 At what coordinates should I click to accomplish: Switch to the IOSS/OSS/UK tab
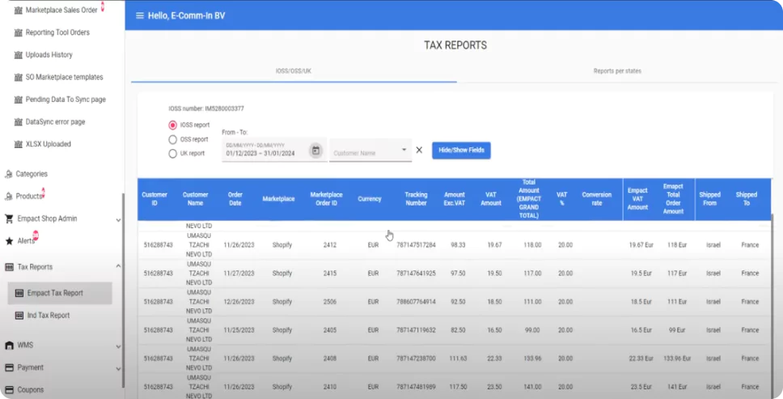coord(294,71)
